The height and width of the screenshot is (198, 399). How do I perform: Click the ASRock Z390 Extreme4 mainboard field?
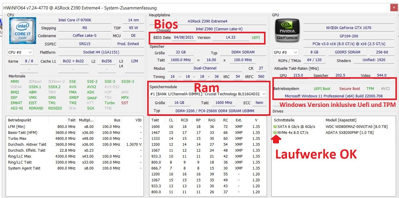click(207, 21)
